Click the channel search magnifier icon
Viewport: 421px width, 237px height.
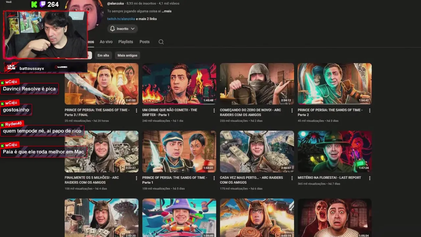pyautogui.click(x=161, y=42)
